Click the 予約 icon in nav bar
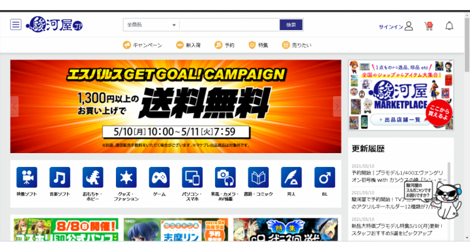The height and width of the screenshot is (251, 470). (218, 45)
